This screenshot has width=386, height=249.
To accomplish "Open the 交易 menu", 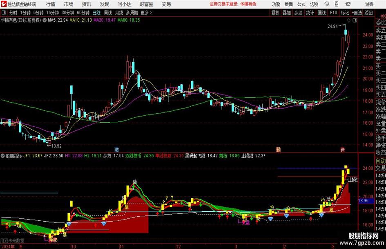I will point(166,4).
